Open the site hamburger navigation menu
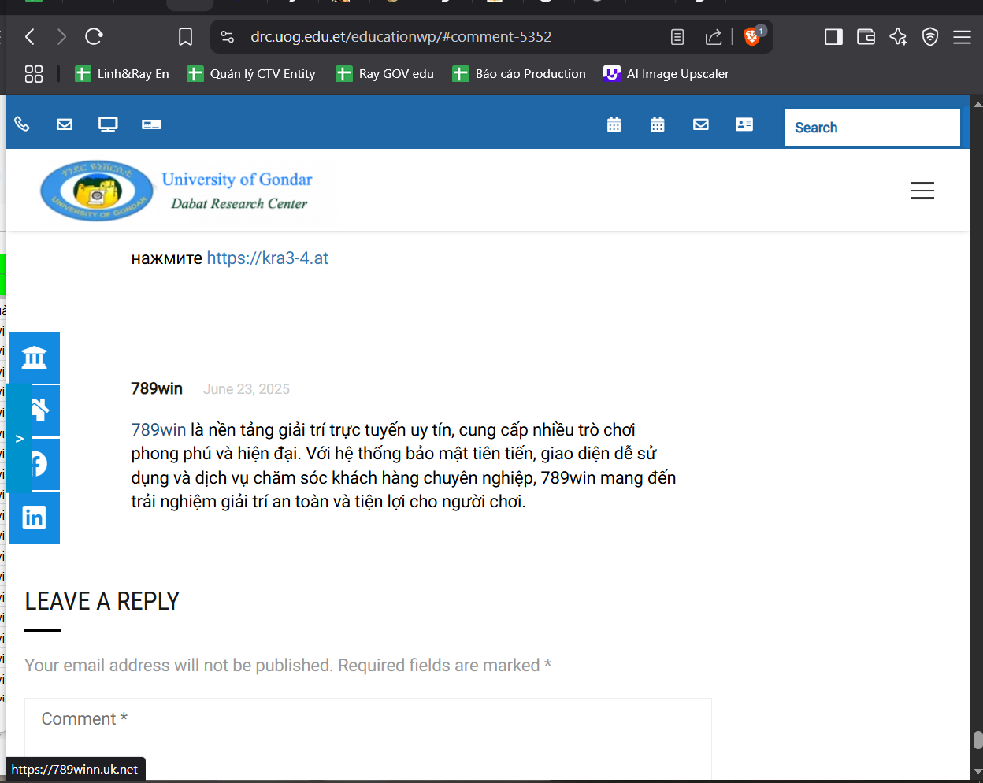983x783 pixels. 922,191
